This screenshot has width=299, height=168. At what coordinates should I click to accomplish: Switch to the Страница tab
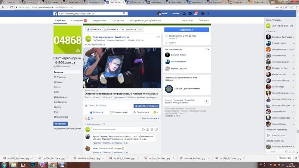click(x=60, y=21)
